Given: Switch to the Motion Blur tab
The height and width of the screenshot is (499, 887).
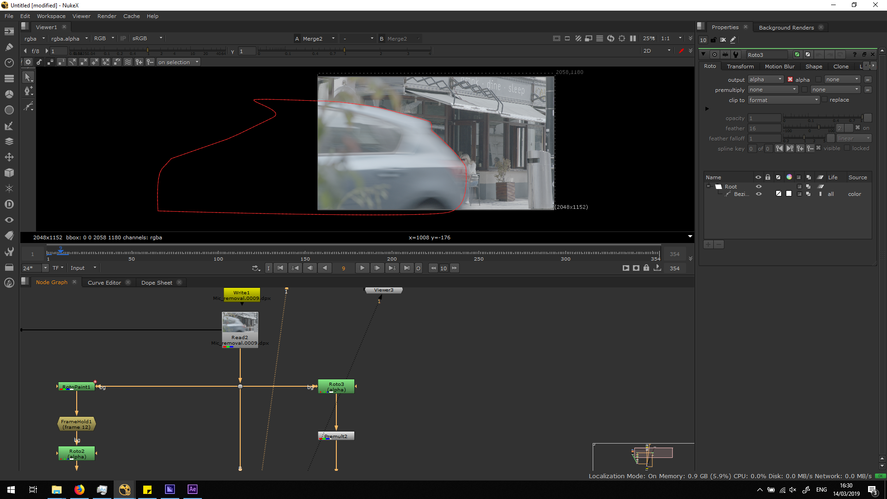Looking at the screenshot, I should coord(779,67).
